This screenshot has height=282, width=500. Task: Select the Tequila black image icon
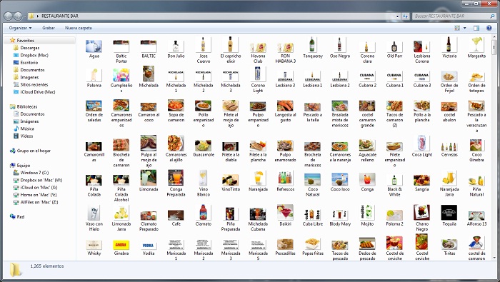click(x=449, y=213)
